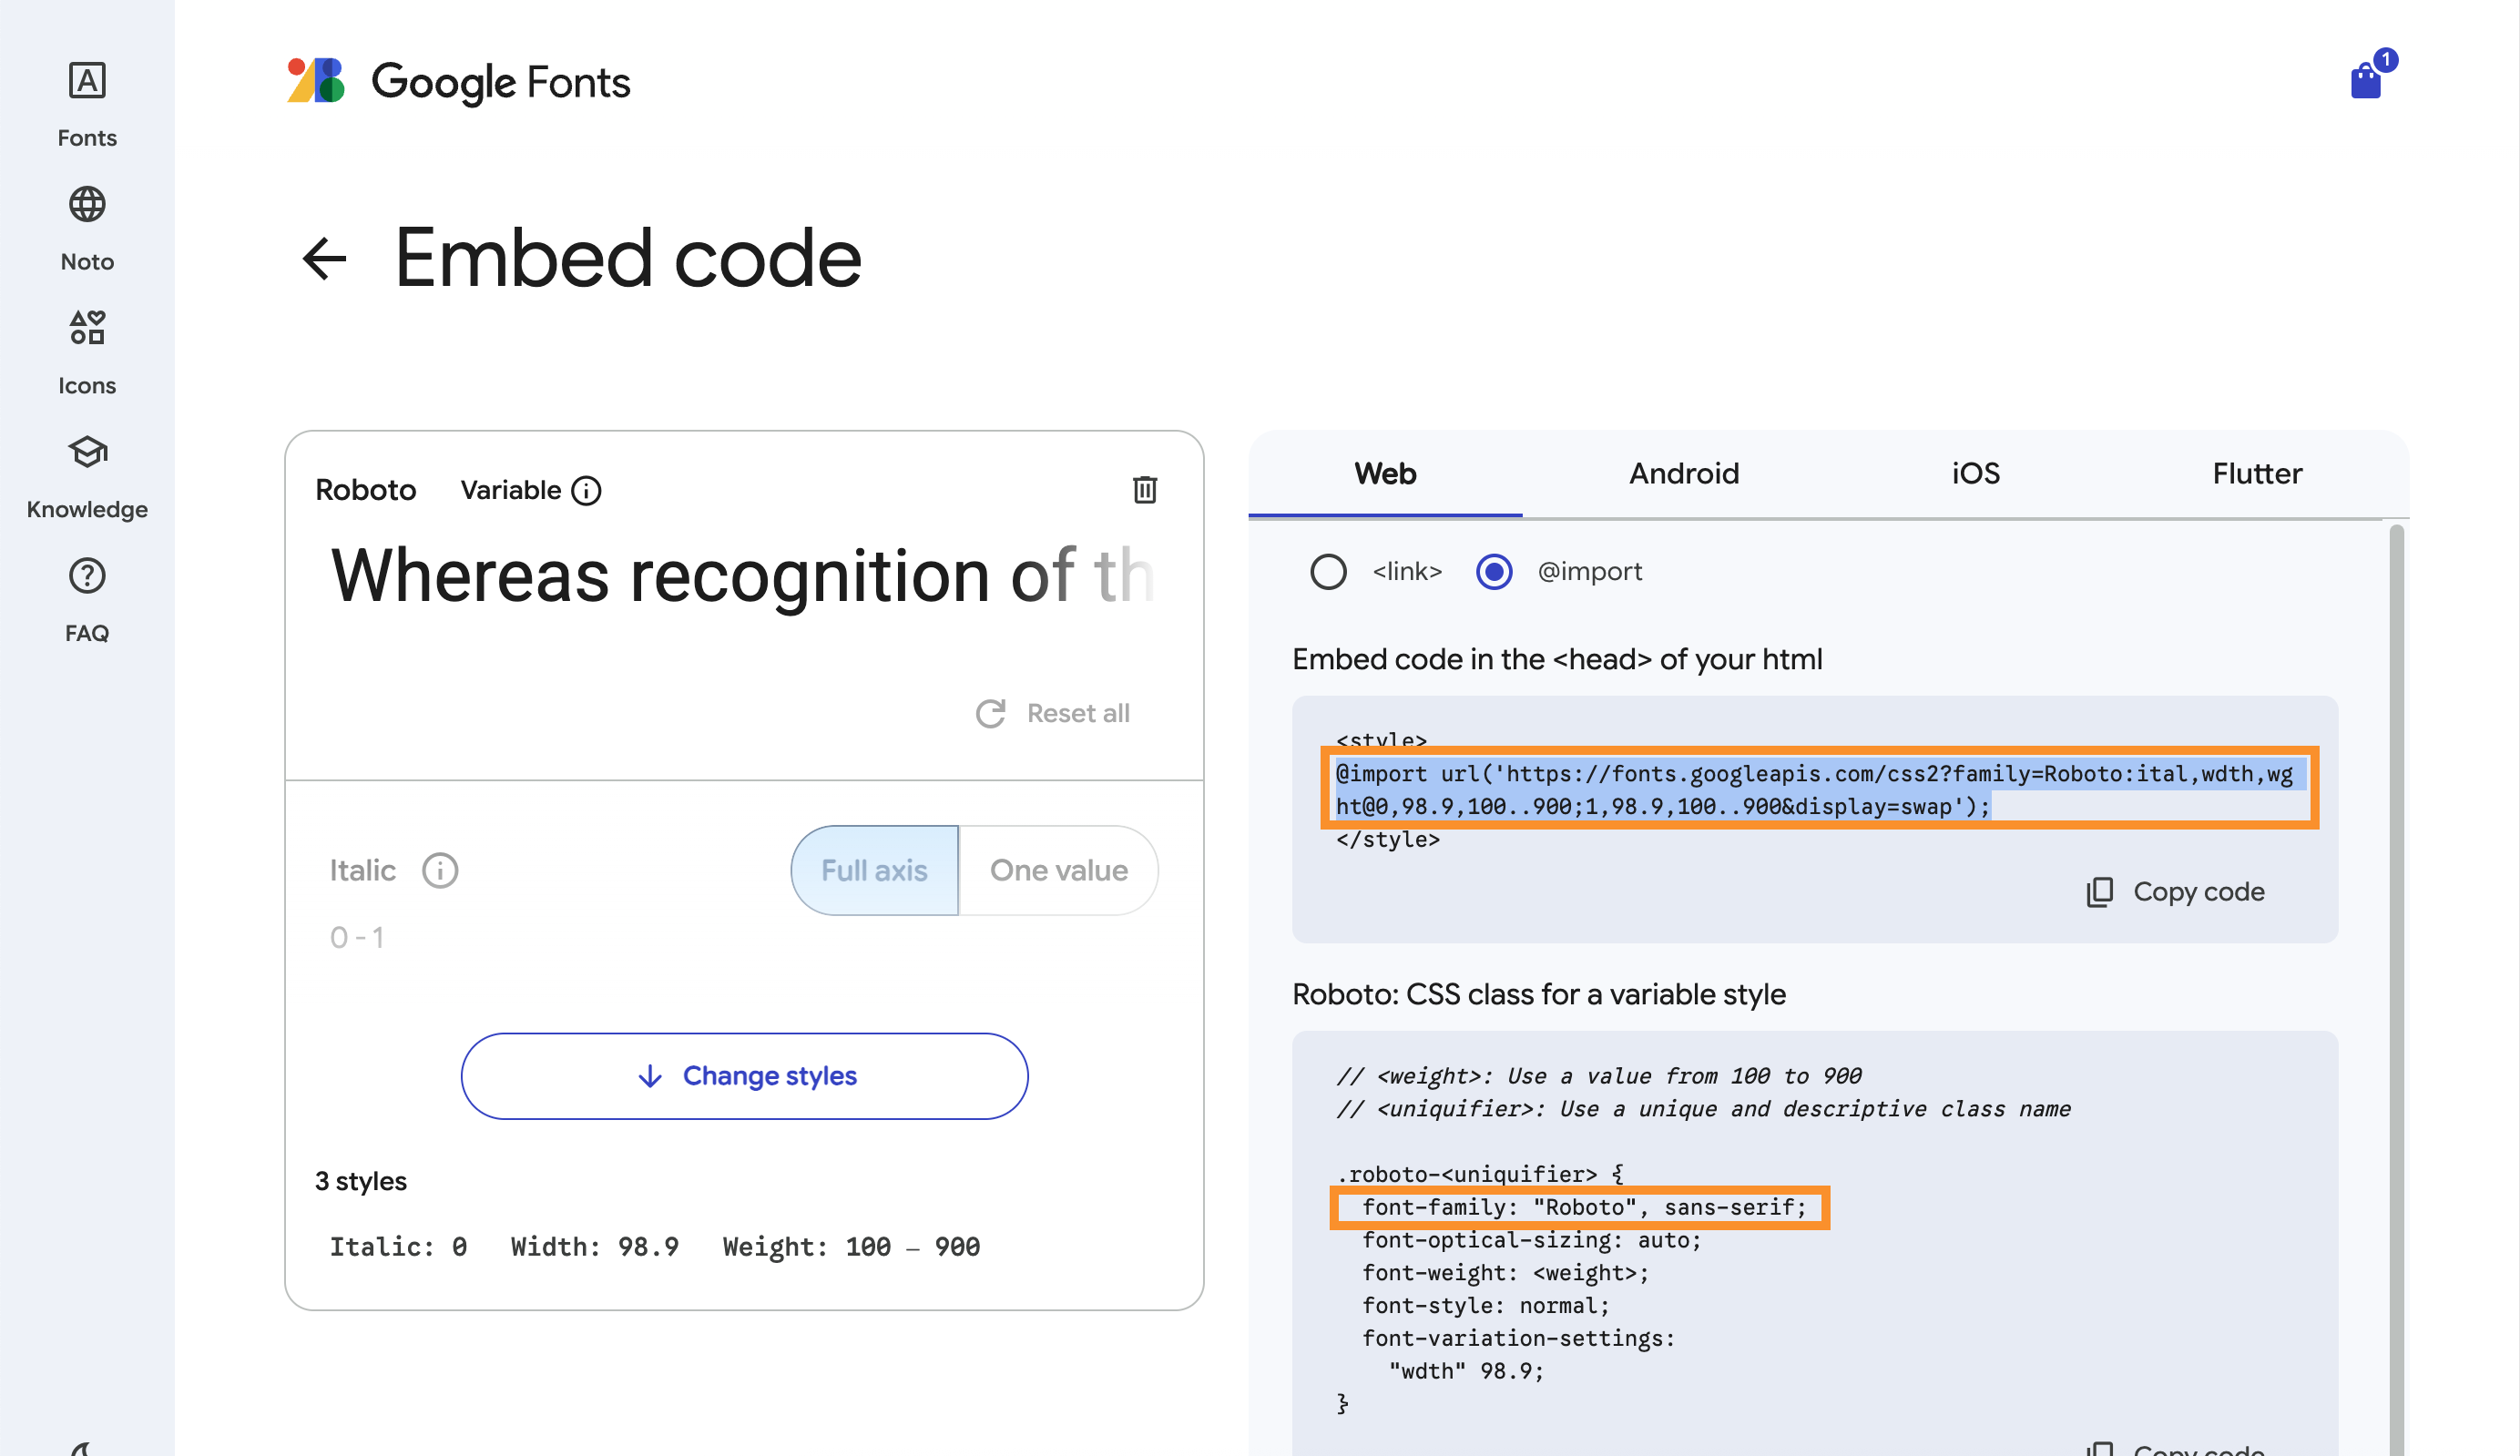Image resolution: width=2520 pixels, height=1456 pixels.
Task: Expand the Change styles button
Action: click(x=744, y=1076)
